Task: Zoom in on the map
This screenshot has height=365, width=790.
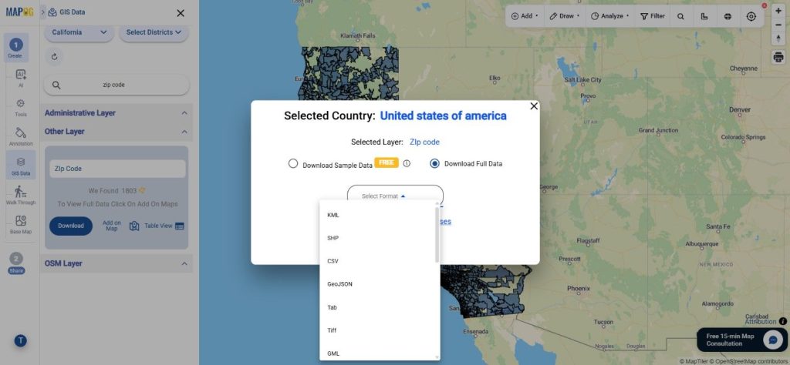Action: 778,11
